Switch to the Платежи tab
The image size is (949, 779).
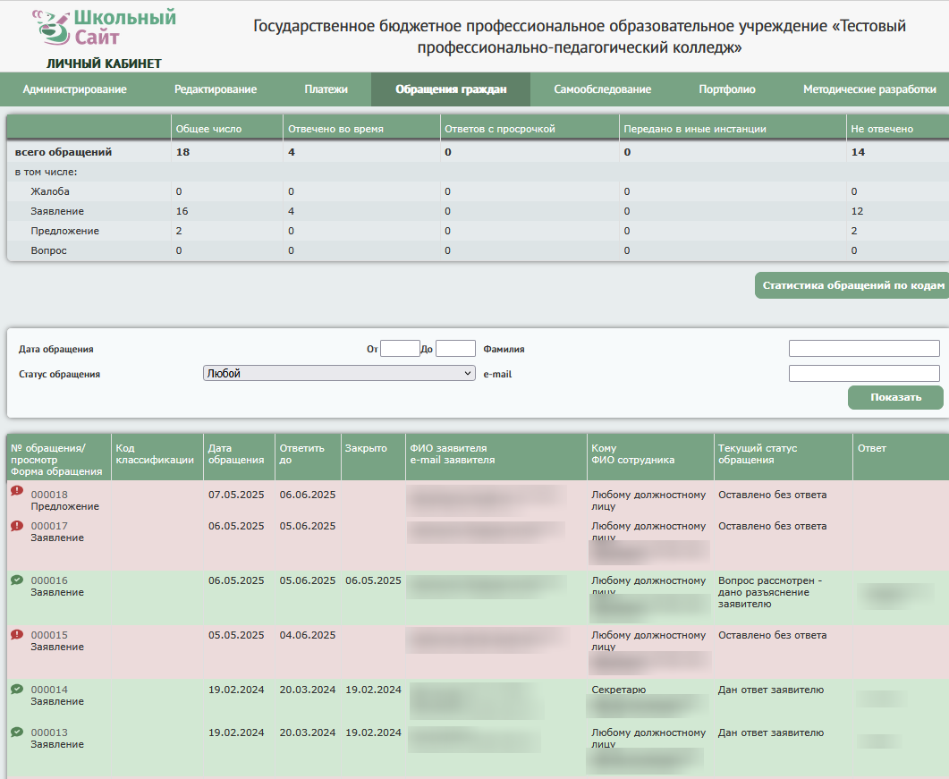click(x=326, y=89)
